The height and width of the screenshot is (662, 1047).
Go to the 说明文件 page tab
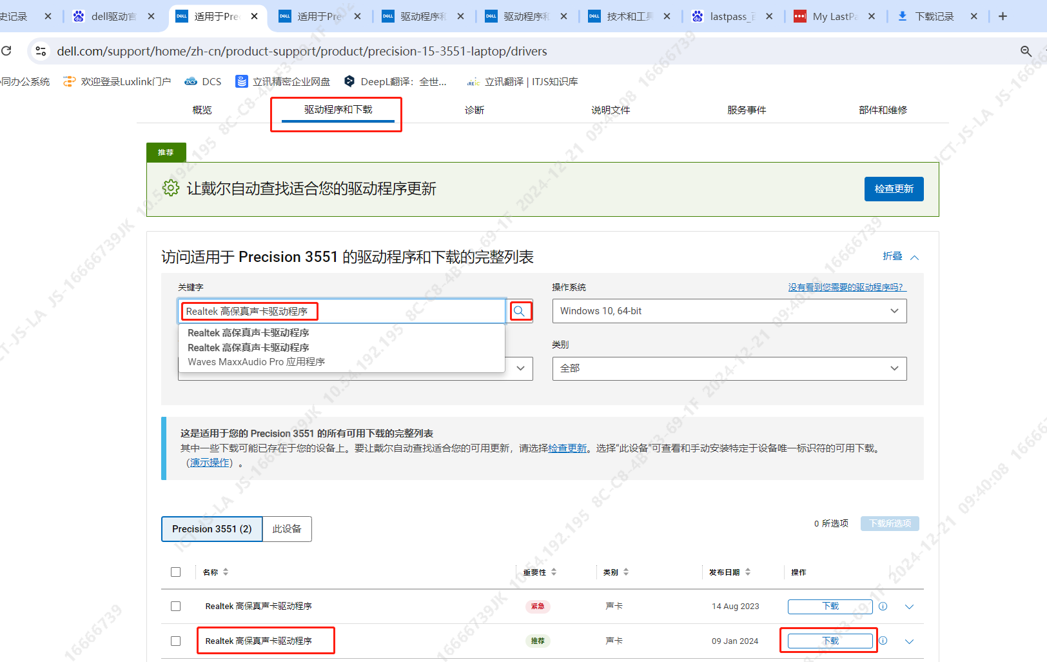611,110
